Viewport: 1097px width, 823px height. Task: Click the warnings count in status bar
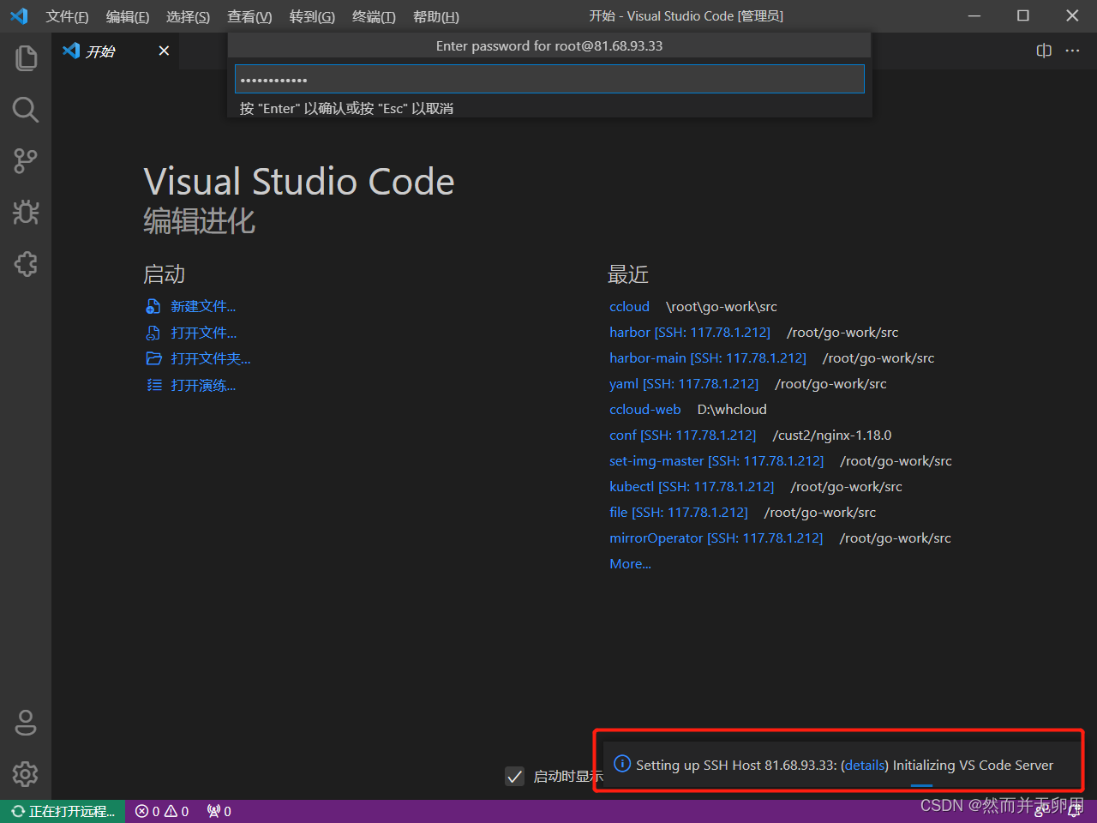(177, 811)
